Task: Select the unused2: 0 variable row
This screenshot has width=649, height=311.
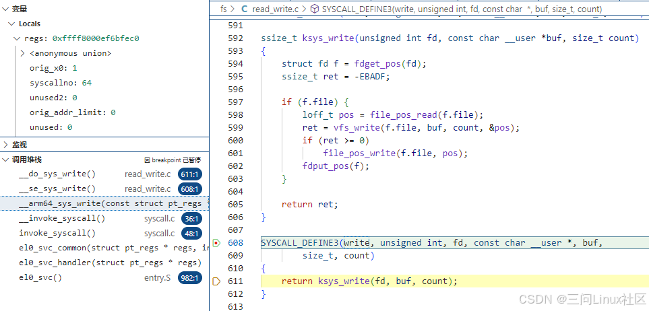Action: 104,98
